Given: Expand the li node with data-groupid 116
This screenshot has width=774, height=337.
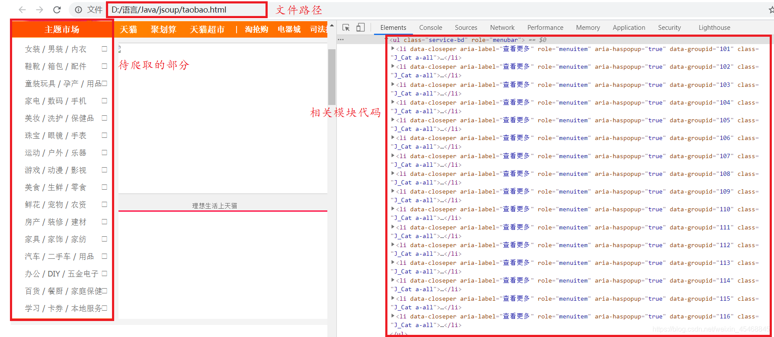Looking at the screenshot, I should click(393, 316).
